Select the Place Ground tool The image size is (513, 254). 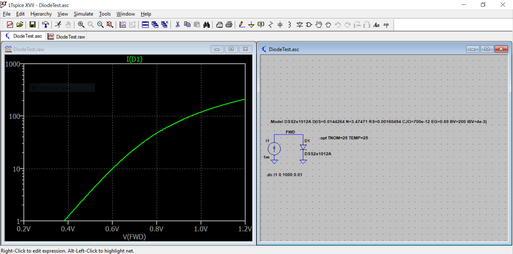251,25
